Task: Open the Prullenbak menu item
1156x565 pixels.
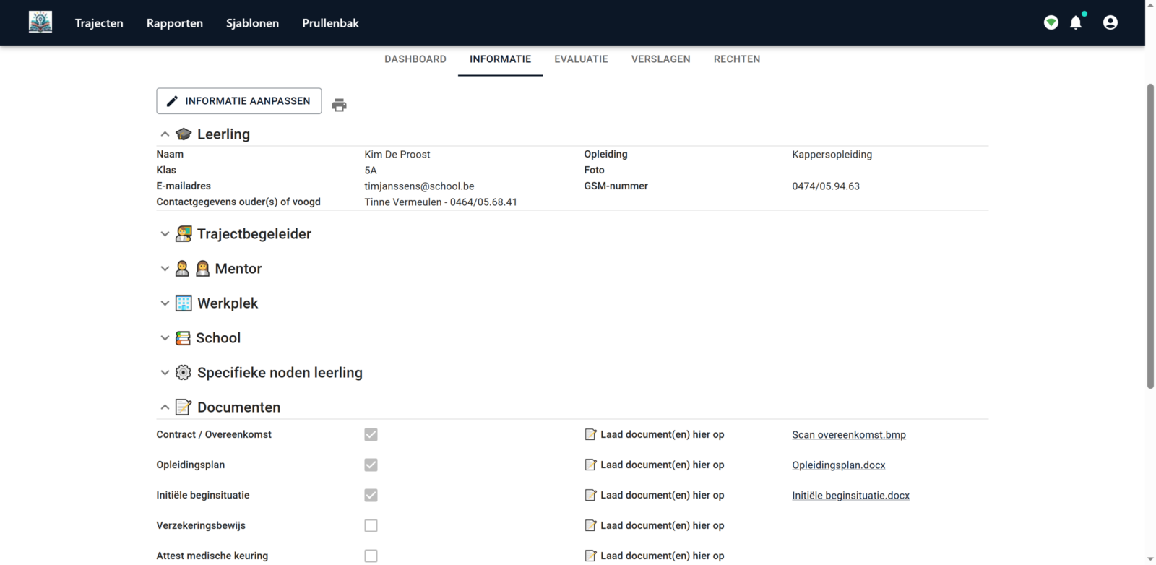Action: 330,23
